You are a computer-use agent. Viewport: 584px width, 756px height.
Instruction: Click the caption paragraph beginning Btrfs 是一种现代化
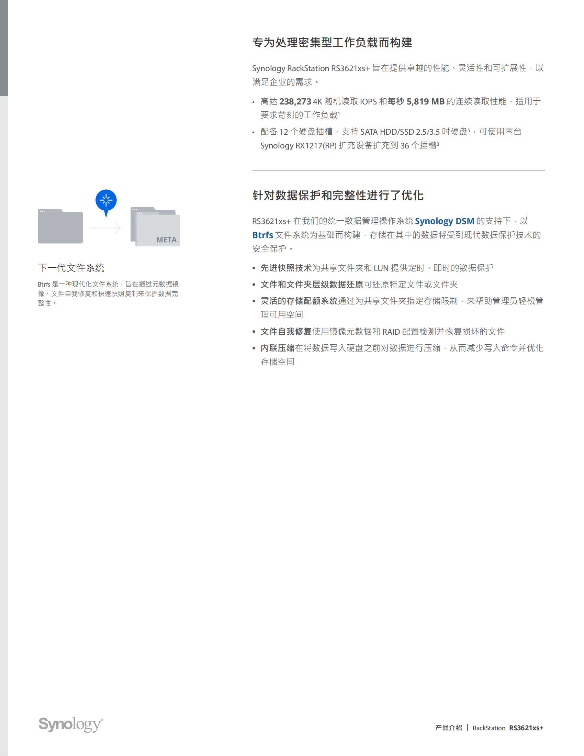(x=108, y=293)
